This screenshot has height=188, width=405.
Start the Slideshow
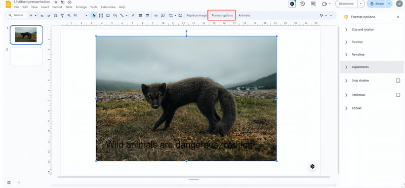pyautogui.click(x=346, y=4)
